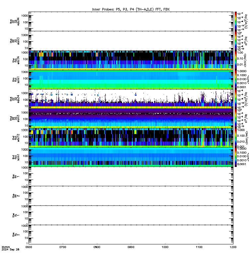Click the tha fbk edc34 spectrogram panel

[x=131, y=60]
